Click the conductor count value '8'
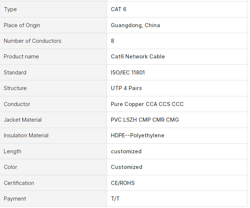Image resolution: width=250 pixels, height=208 pixels. [113, 41]
